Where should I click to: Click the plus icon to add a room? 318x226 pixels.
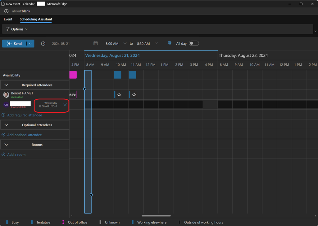3,154
